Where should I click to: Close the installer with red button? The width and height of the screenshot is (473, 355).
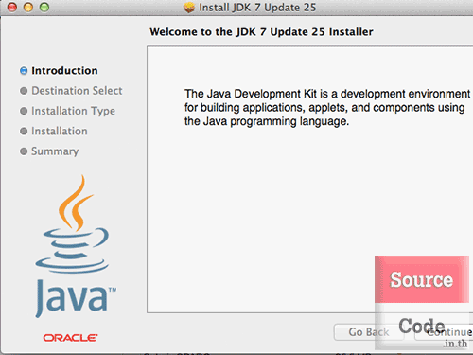pos(12,7)
